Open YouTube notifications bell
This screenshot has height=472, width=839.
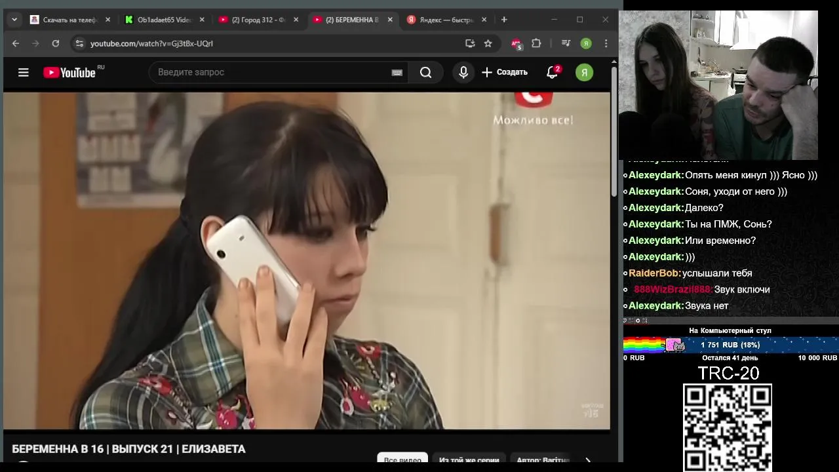(x=553, y=72)
